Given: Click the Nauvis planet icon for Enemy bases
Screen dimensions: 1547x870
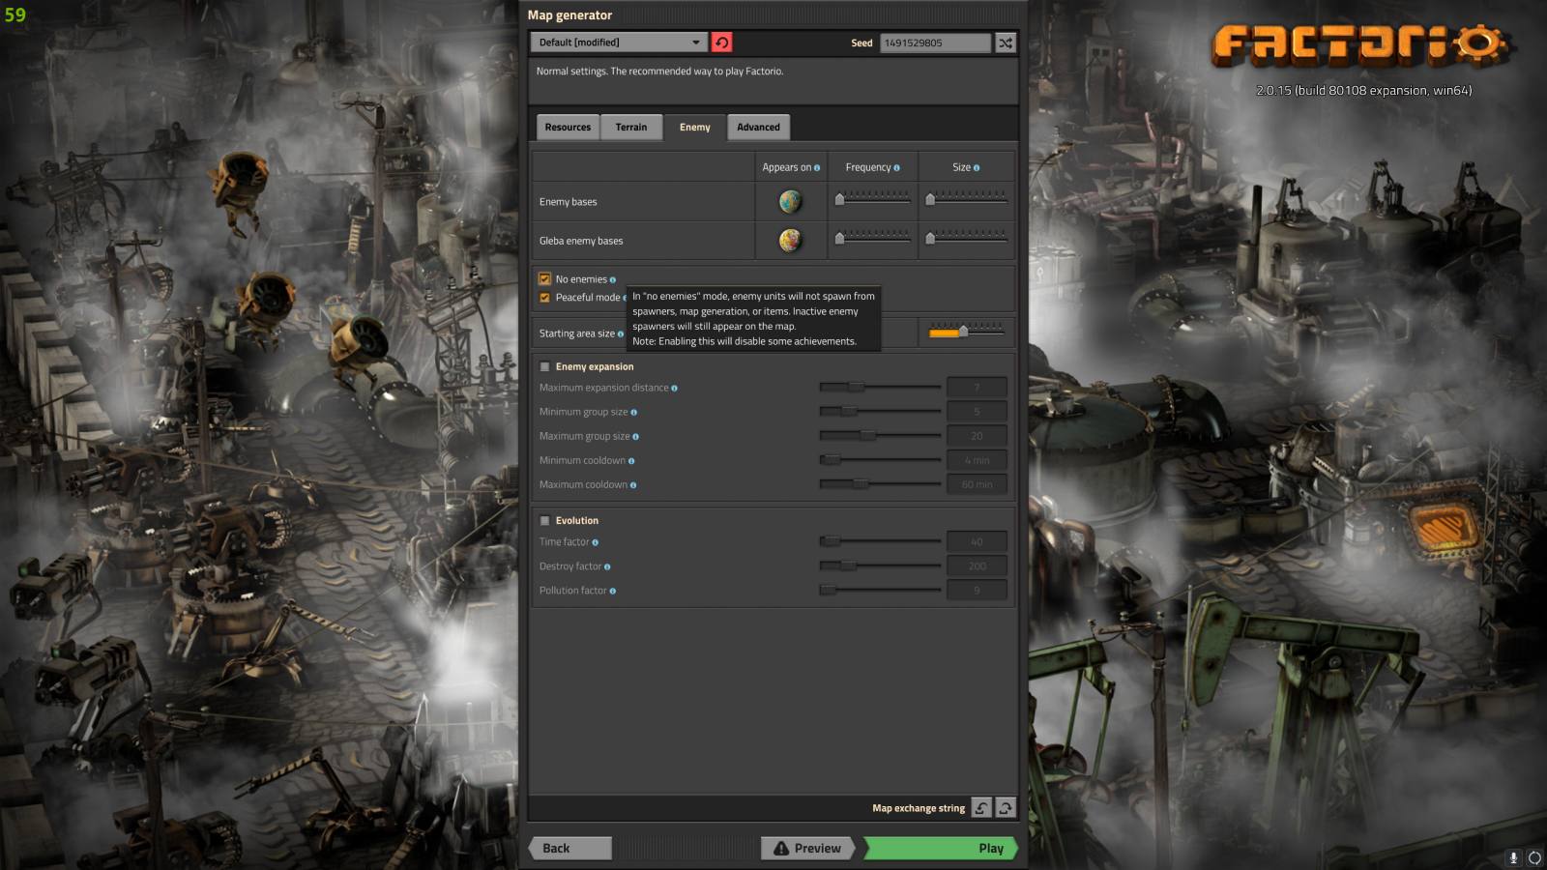Looking at the screenshot, I should pos(791,201).
